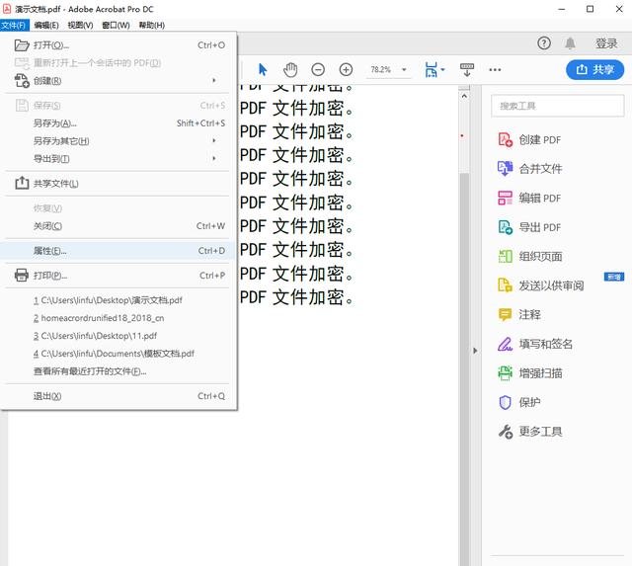
Task: Open recent file 演示文档.pdf
Action: (108, 300)
